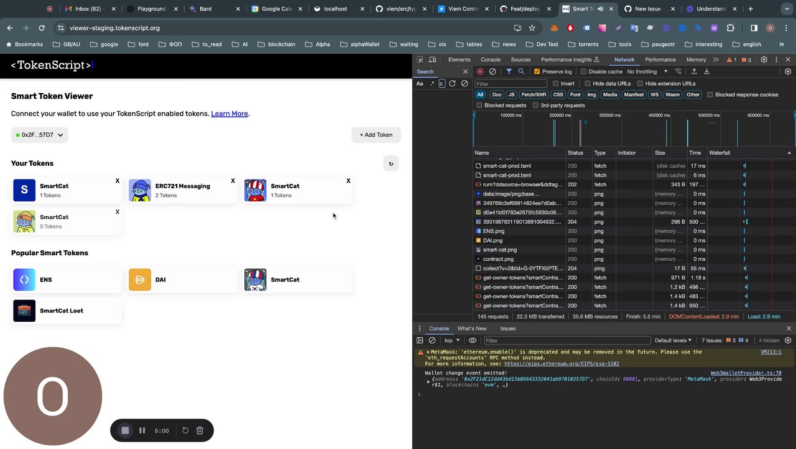
Task: Open network search magnifier icon
Action: pos(521,71)
